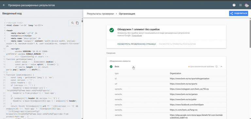This screenshot has width=251, height=119.
Task: Click the results page vertical scrollbar
Action: tap(250, 33)
